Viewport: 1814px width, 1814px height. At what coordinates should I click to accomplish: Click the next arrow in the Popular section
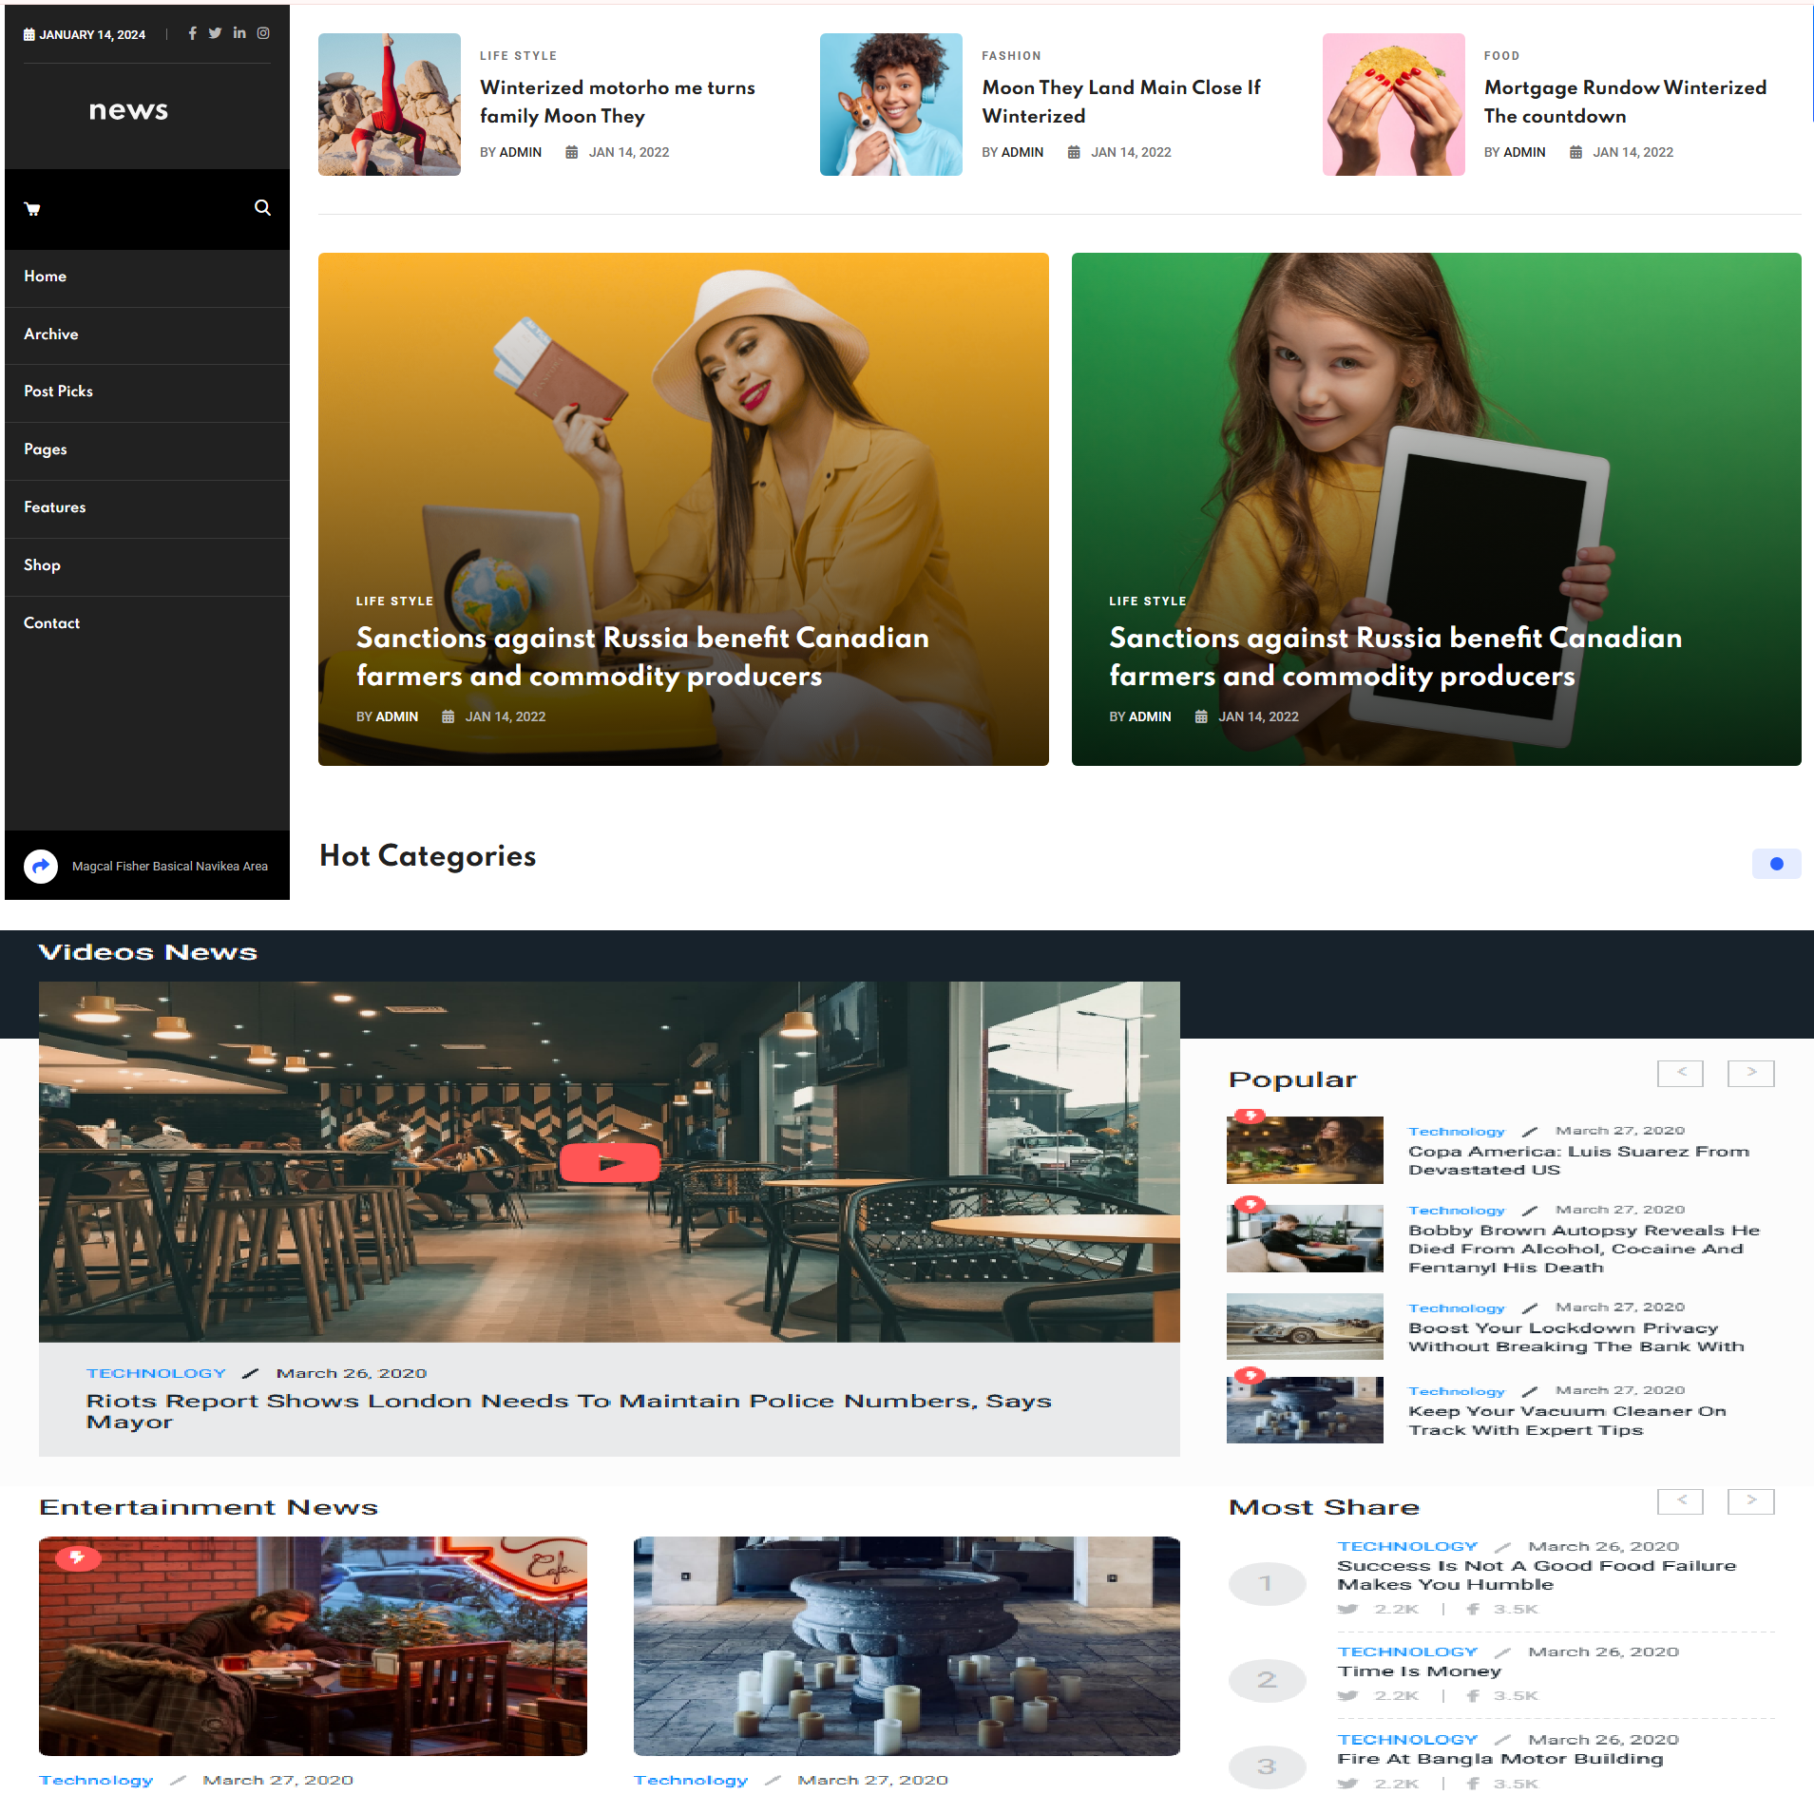tap(1750, 1073)
